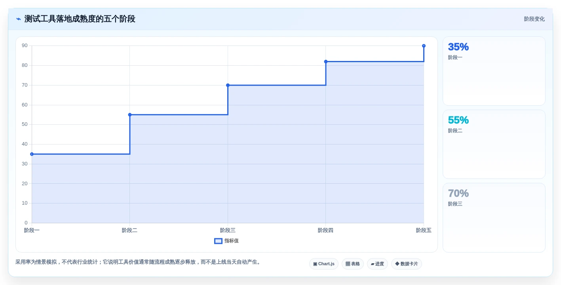Click the 阶段五 data point at 90
The width and height of the screenshot is (561, 285).
(424, 46)
